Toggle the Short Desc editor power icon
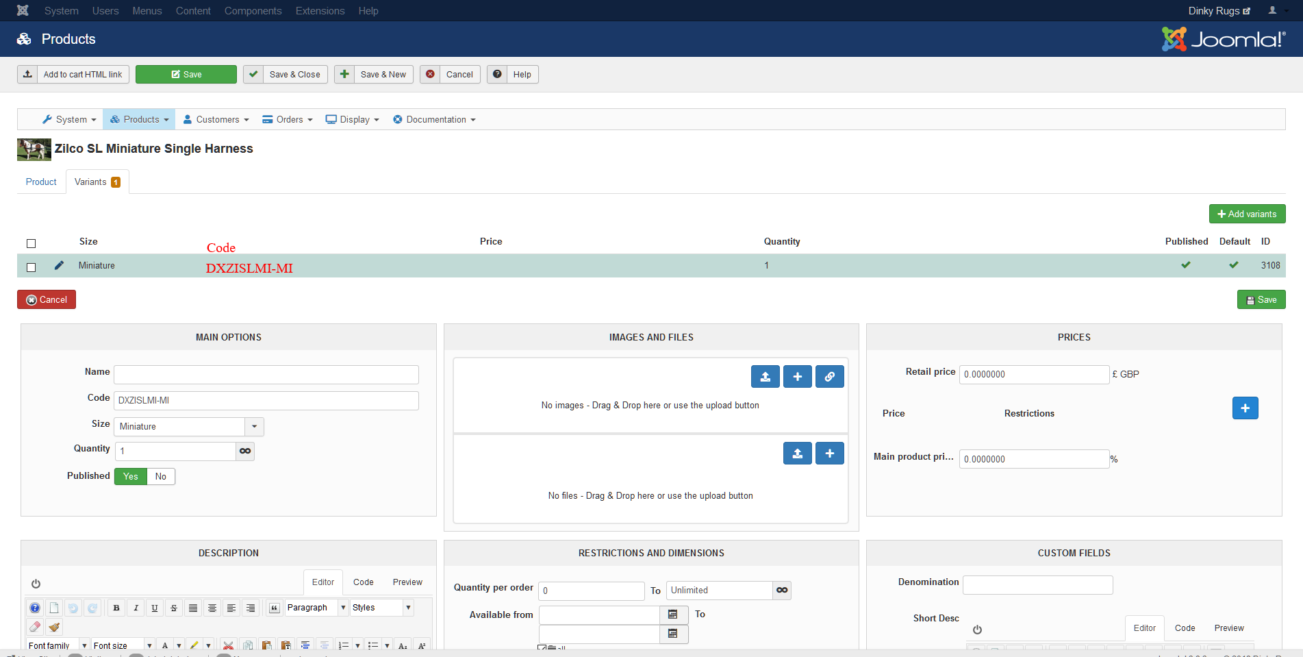Image resolution: width=1303 pixels, height=657 pixels. point(977,630)
